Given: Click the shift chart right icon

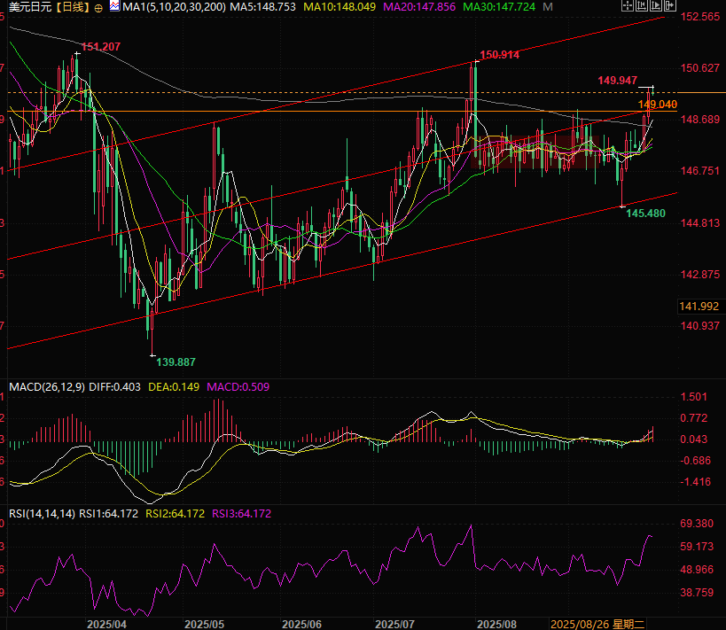Looking at the screenshot, I should point(656,5).
